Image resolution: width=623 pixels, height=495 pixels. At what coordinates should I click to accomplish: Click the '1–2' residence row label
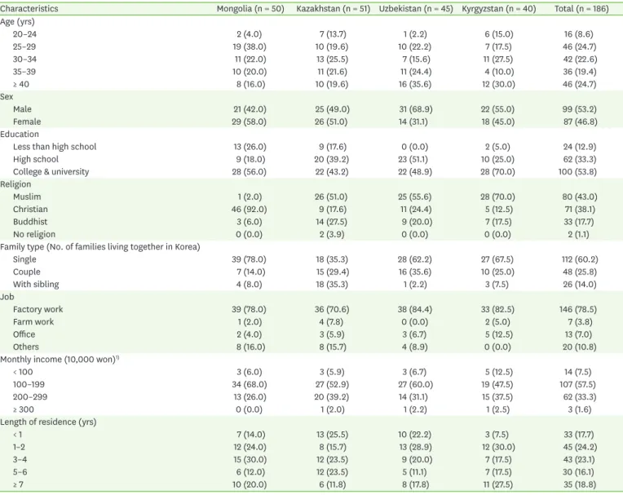tap(19, 447)
